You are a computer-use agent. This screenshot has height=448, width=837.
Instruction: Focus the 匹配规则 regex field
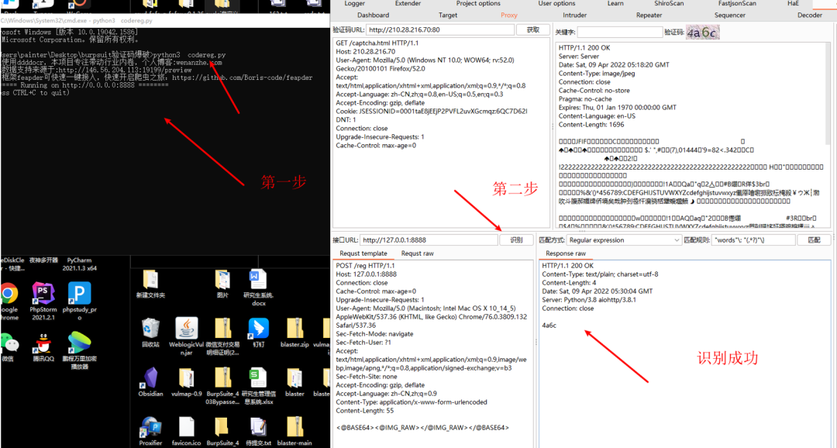pos(753,240)
